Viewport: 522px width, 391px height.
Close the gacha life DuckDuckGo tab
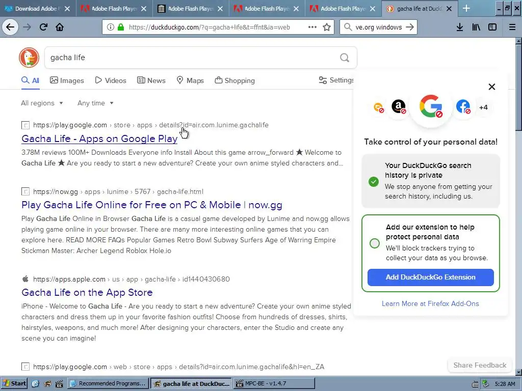tap(449, 9)
